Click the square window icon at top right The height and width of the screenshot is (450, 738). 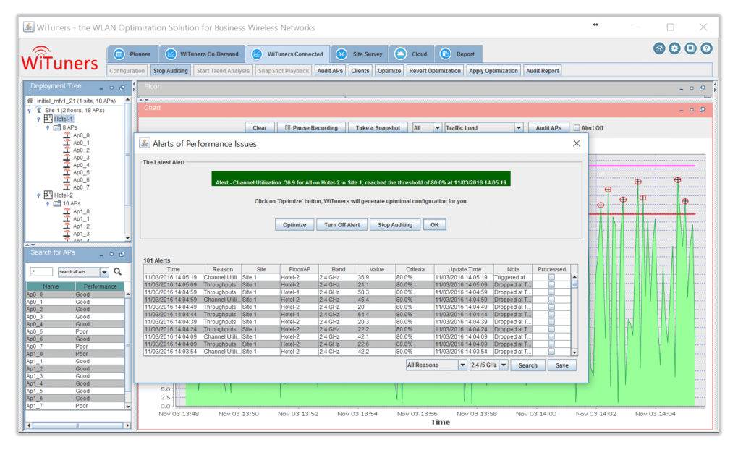pos(690,48)
